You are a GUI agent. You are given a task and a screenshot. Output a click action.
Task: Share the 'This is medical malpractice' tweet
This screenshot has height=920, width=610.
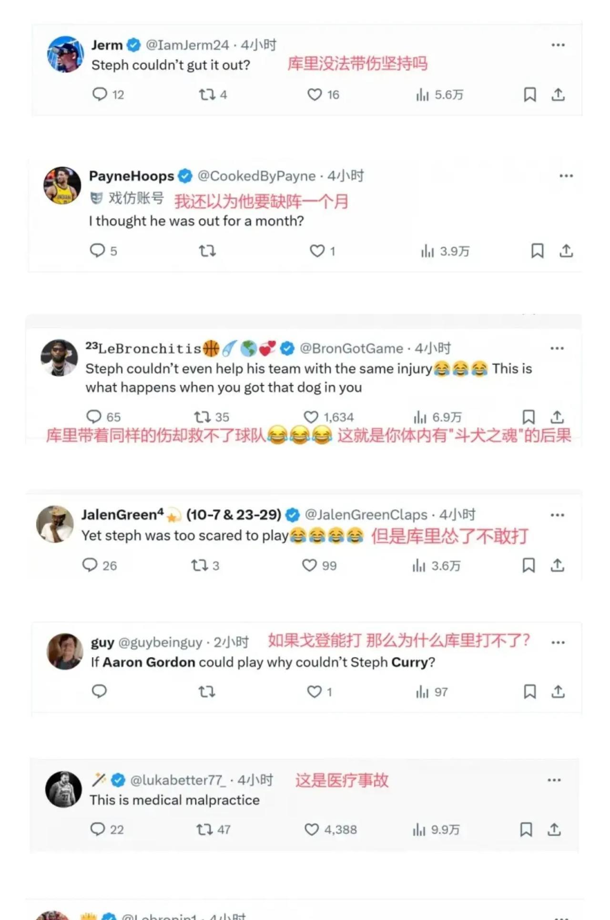[554, 829]
